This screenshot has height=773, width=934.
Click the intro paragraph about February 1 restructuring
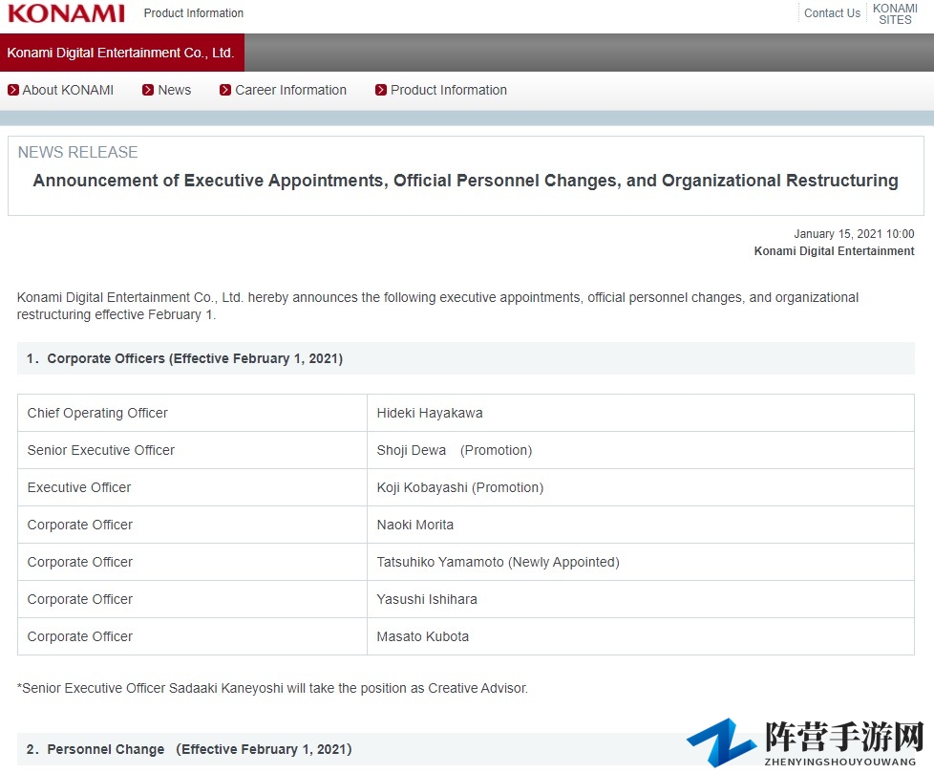[x=437, y=306]
